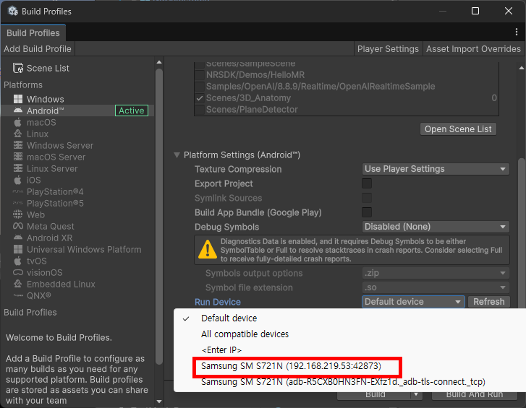Enable the Scenes/PlaneDetector checkbox
Viewport: 526px width, 408px height.
(200, 110)
